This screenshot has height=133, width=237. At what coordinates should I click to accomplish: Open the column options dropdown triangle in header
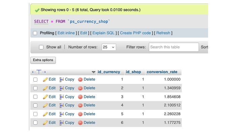[x=94, y=72]
